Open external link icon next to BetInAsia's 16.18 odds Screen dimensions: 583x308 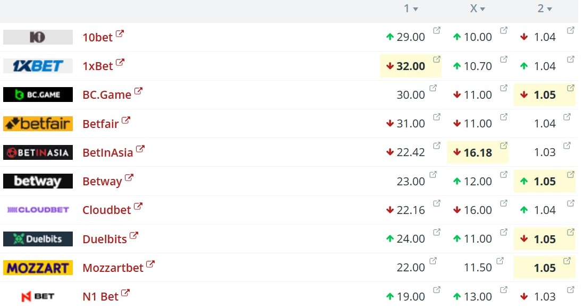pos(503,146)
